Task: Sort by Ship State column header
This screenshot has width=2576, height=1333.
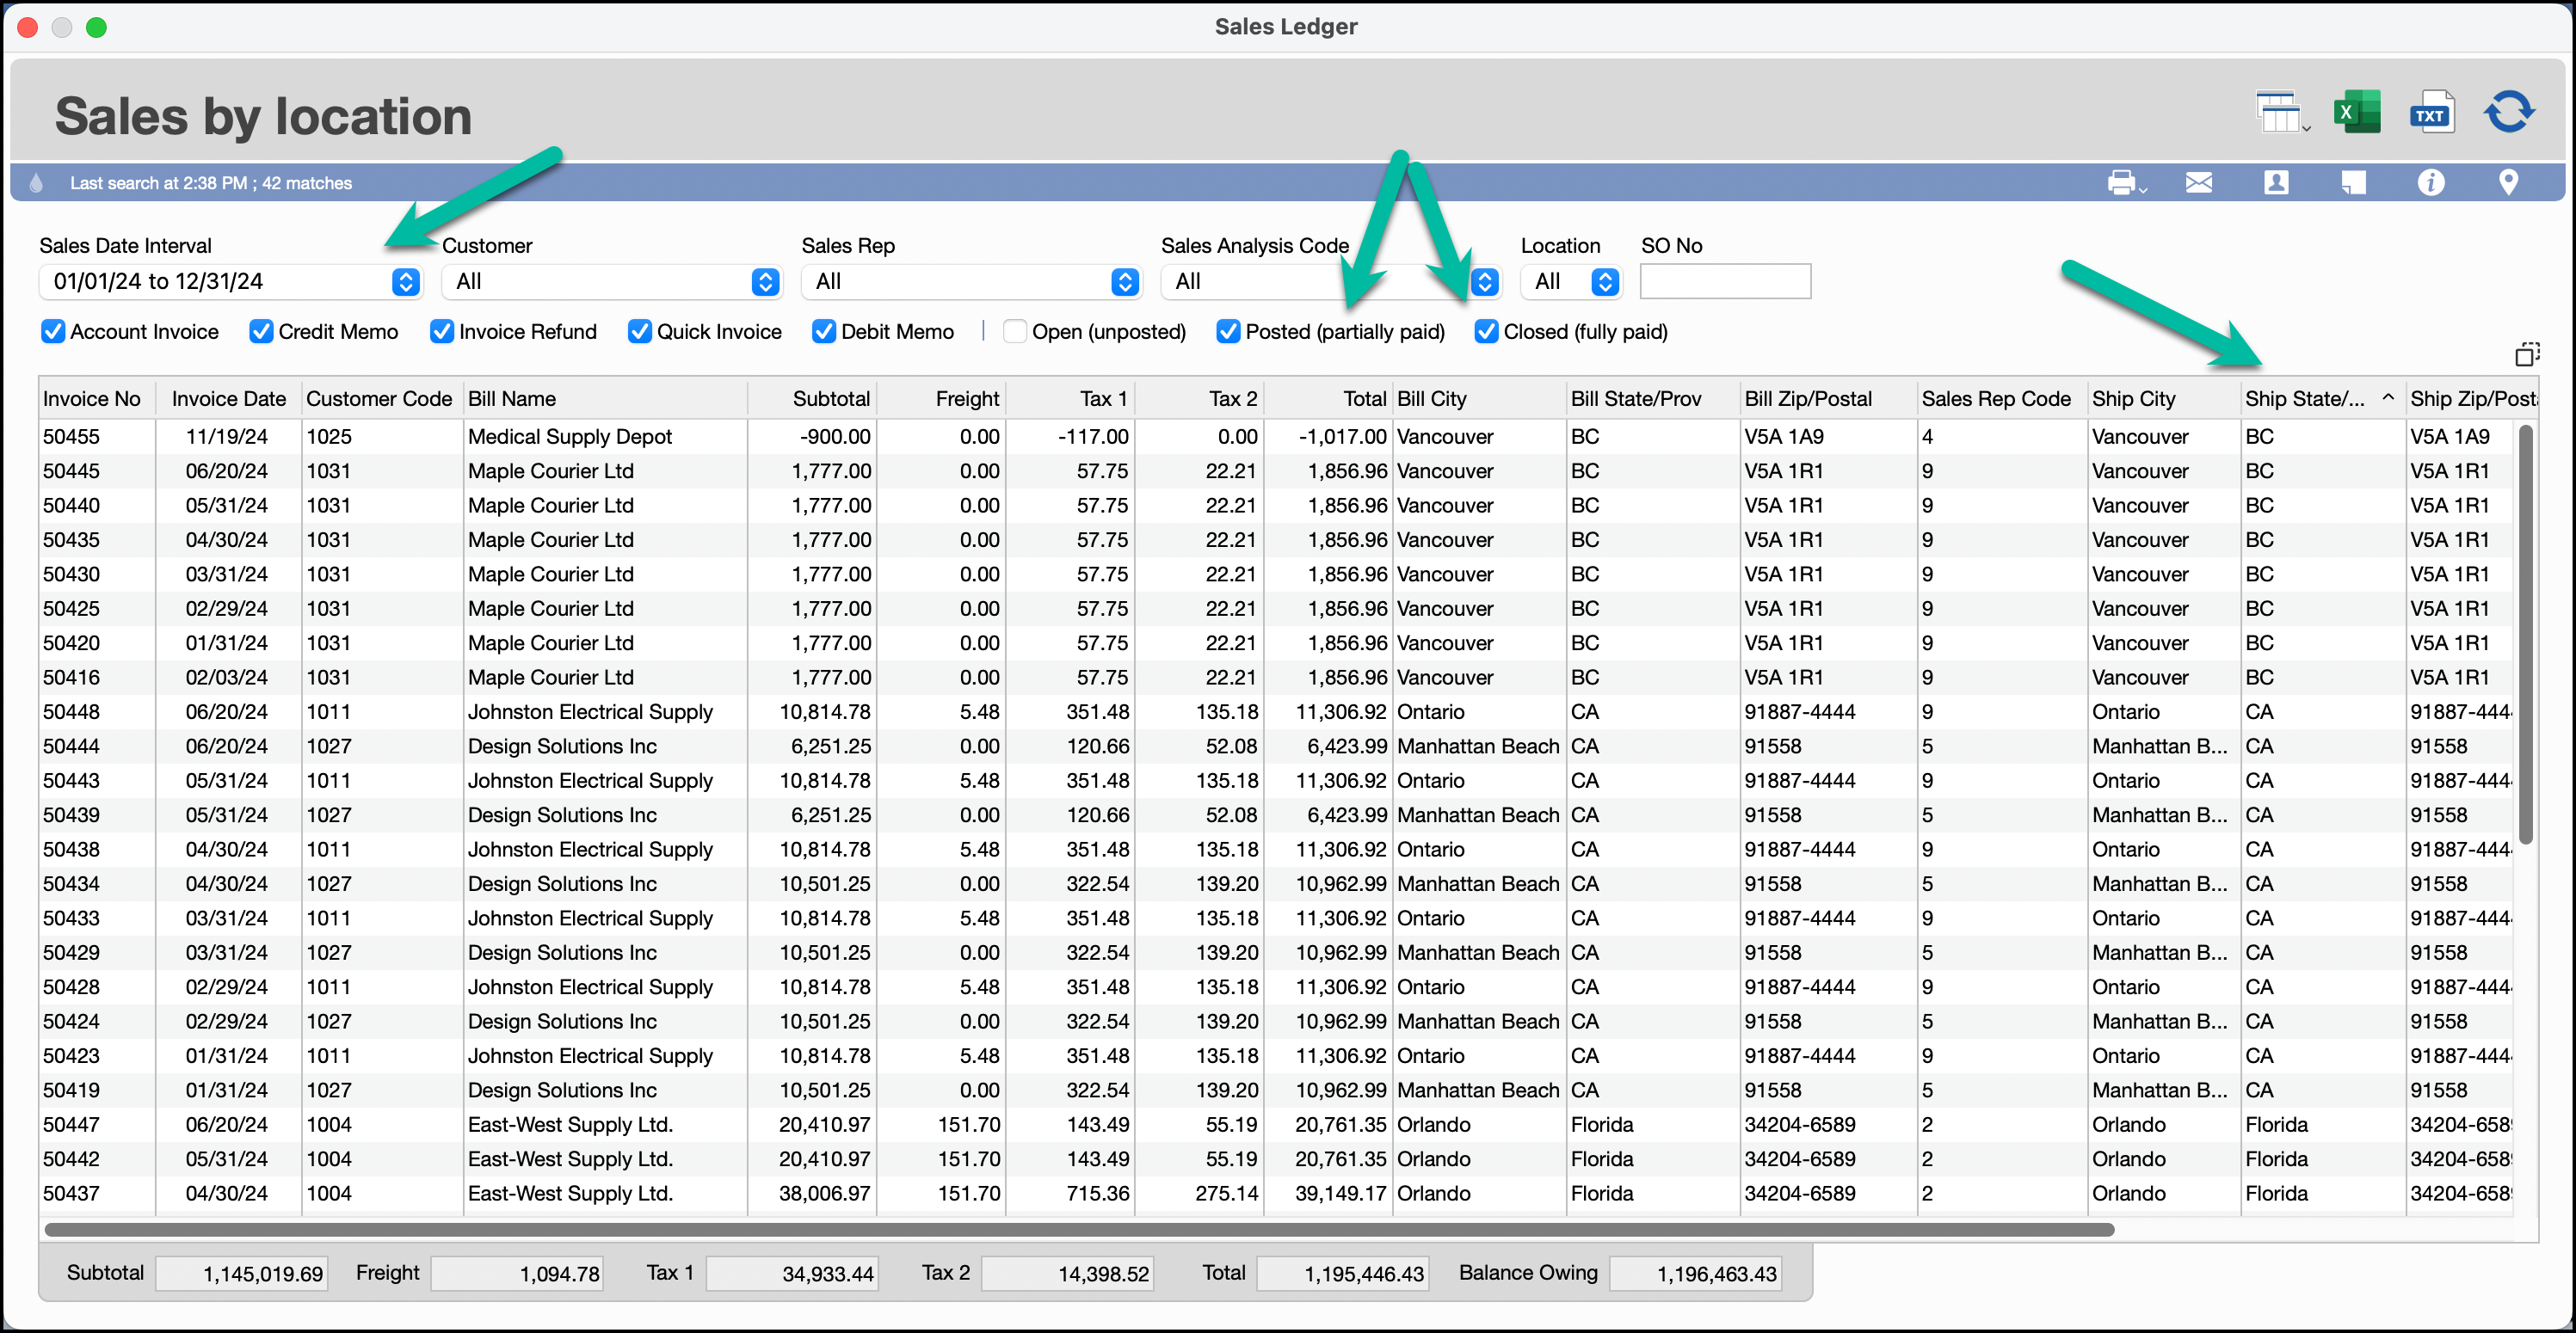Action: point(2304,399)
